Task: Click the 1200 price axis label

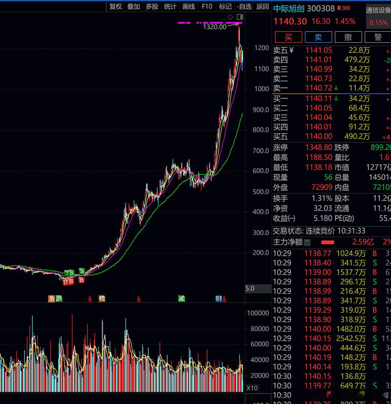Action: 262,48
